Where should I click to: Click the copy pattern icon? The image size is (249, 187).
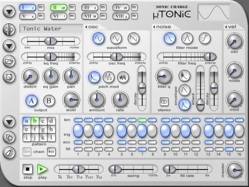click(x=9, y=137)
